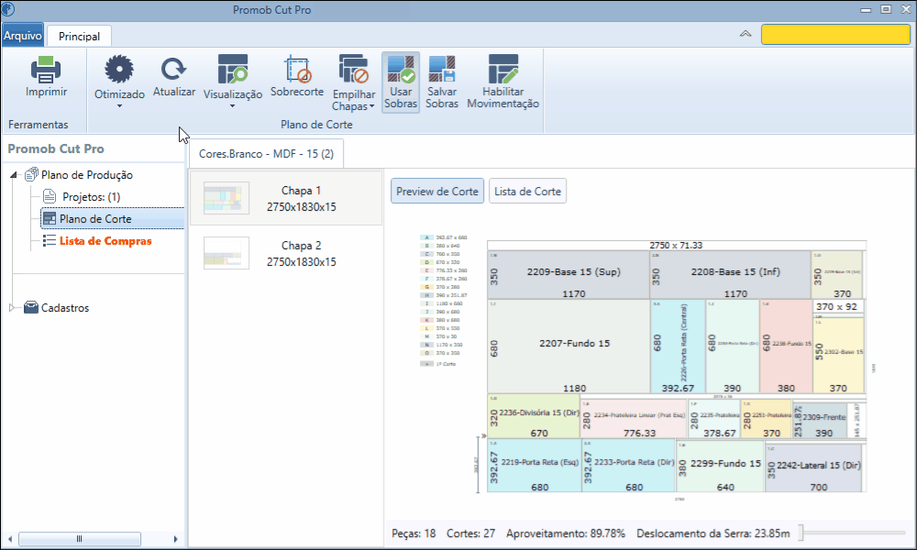Click the left panel scrollbar left arrow
The image size is (917, 550).
(9, 538)
